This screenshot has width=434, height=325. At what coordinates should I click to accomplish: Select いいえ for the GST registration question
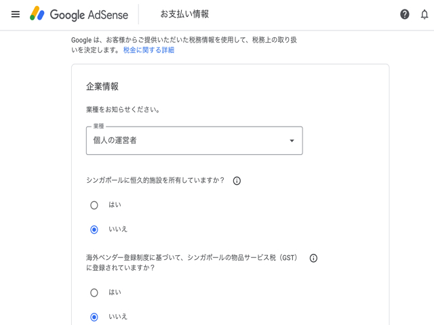click(94, 317)
